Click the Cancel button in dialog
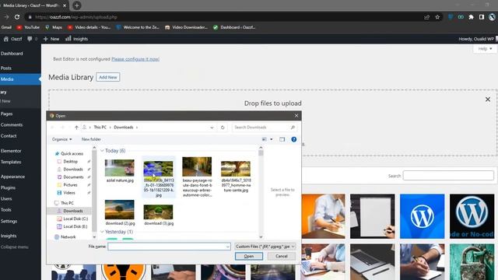 [282, 256]
